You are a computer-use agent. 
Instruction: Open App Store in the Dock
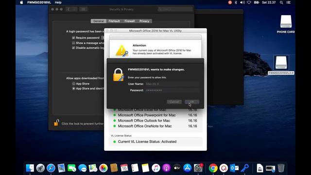click(188, 168)
